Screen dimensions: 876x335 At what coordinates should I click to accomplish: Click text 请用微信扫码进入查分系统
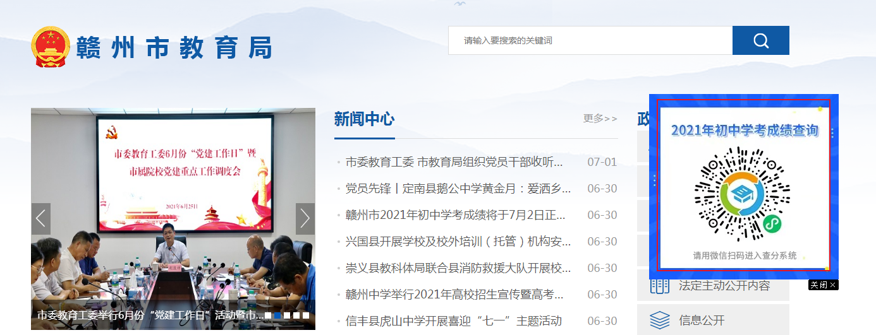745,256
